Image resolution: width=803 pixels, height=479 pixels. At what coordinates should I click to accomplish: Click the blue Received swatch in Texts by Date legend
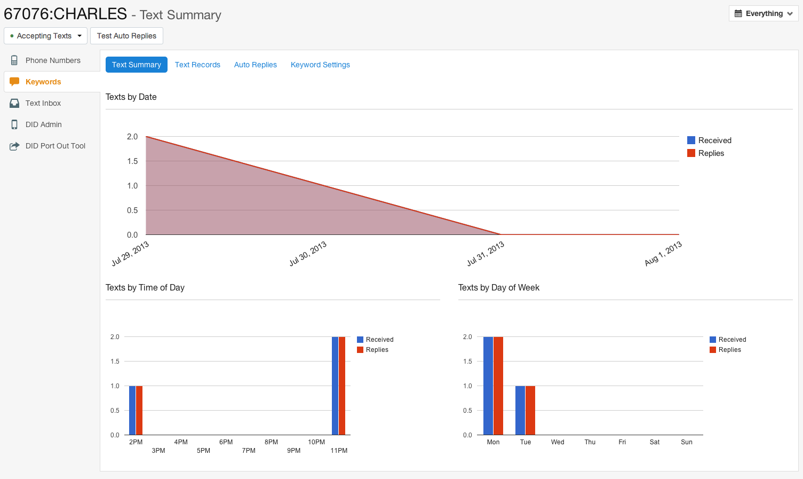tap(691, 140)
